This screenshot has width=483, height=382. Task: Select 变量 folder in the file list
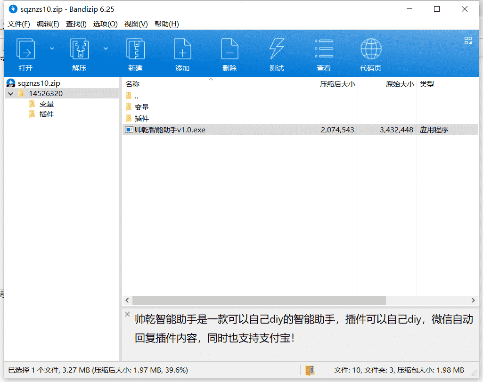(x=142, y=107)
